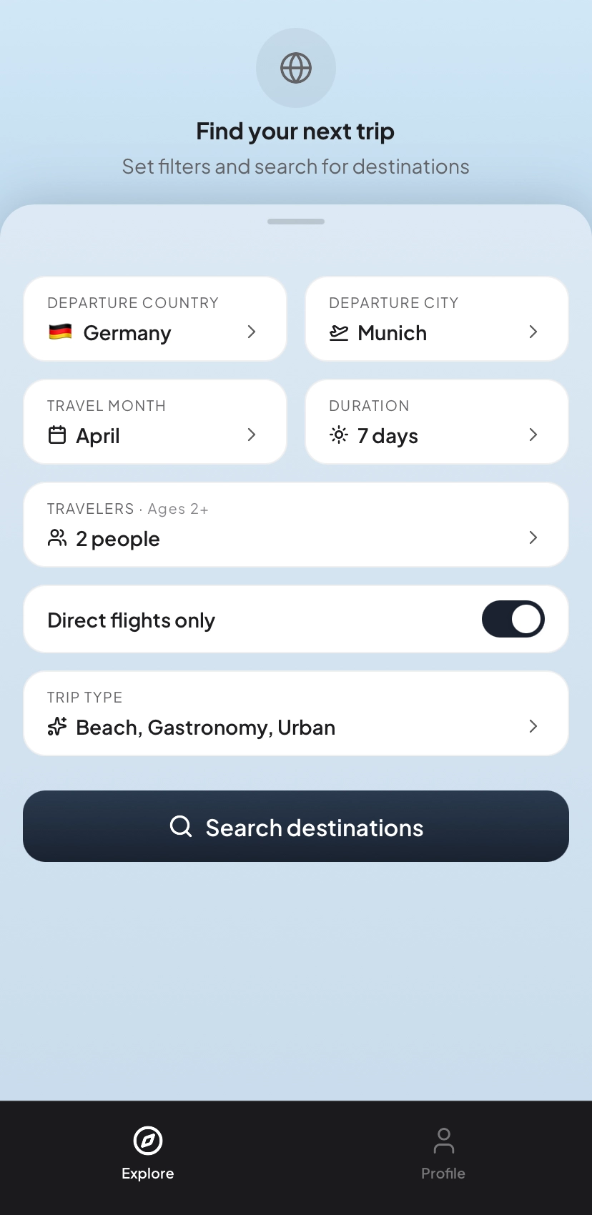Click the sparkle trip type icon
This screenshot has width=592, height=1215.
(x=57, y=727)
